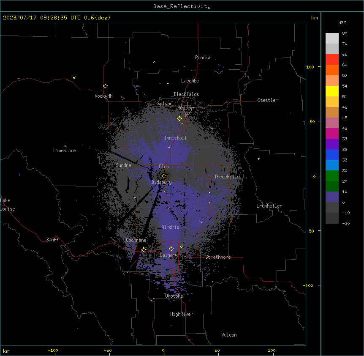Click the Innisfail city label
Screen dimensions: 364x356
tap(175, 138)
